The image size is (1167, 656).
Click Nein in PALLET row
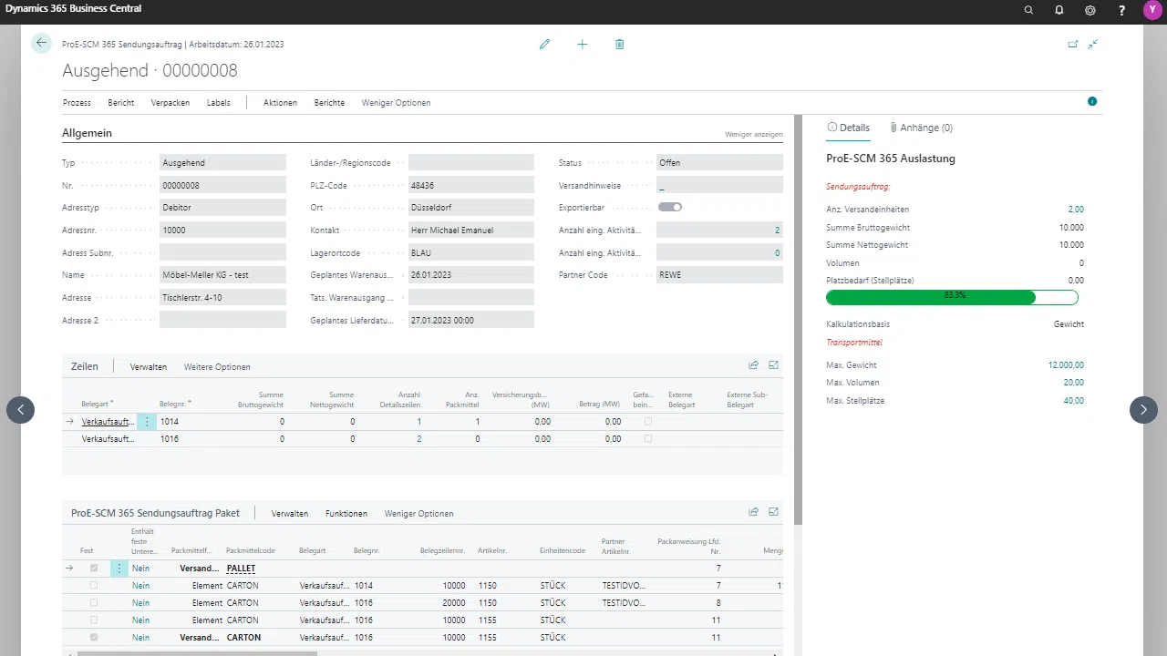[x=140, y=569]
